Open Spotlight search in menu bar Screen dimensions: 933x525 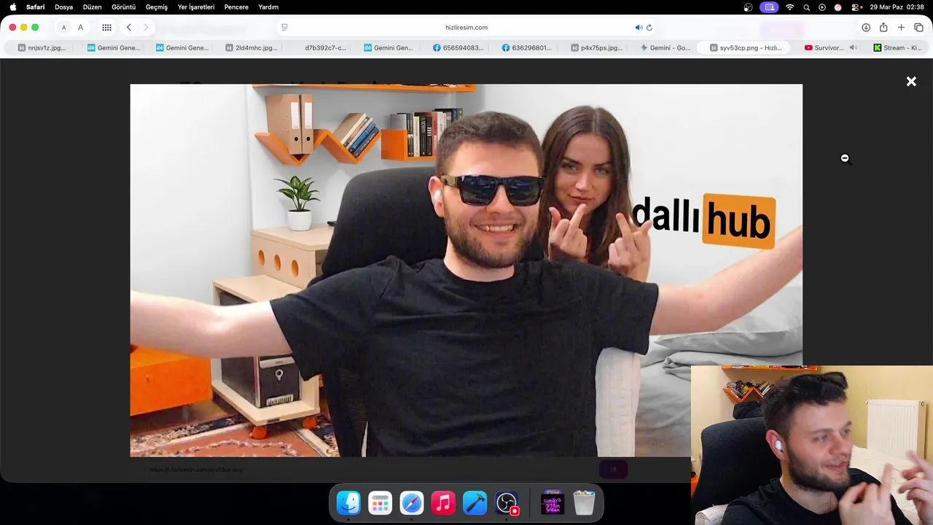[806, 7]
